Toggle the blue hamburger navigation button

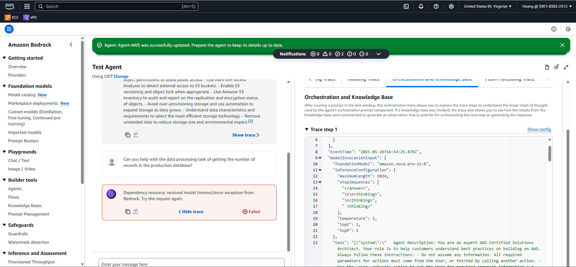9,29
